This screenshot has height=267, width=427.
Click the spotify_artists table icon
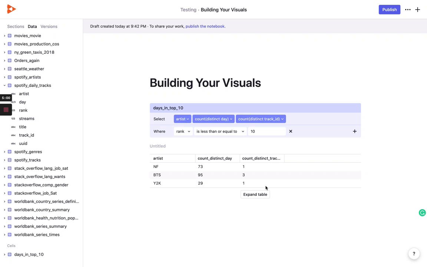coord(10,77)
